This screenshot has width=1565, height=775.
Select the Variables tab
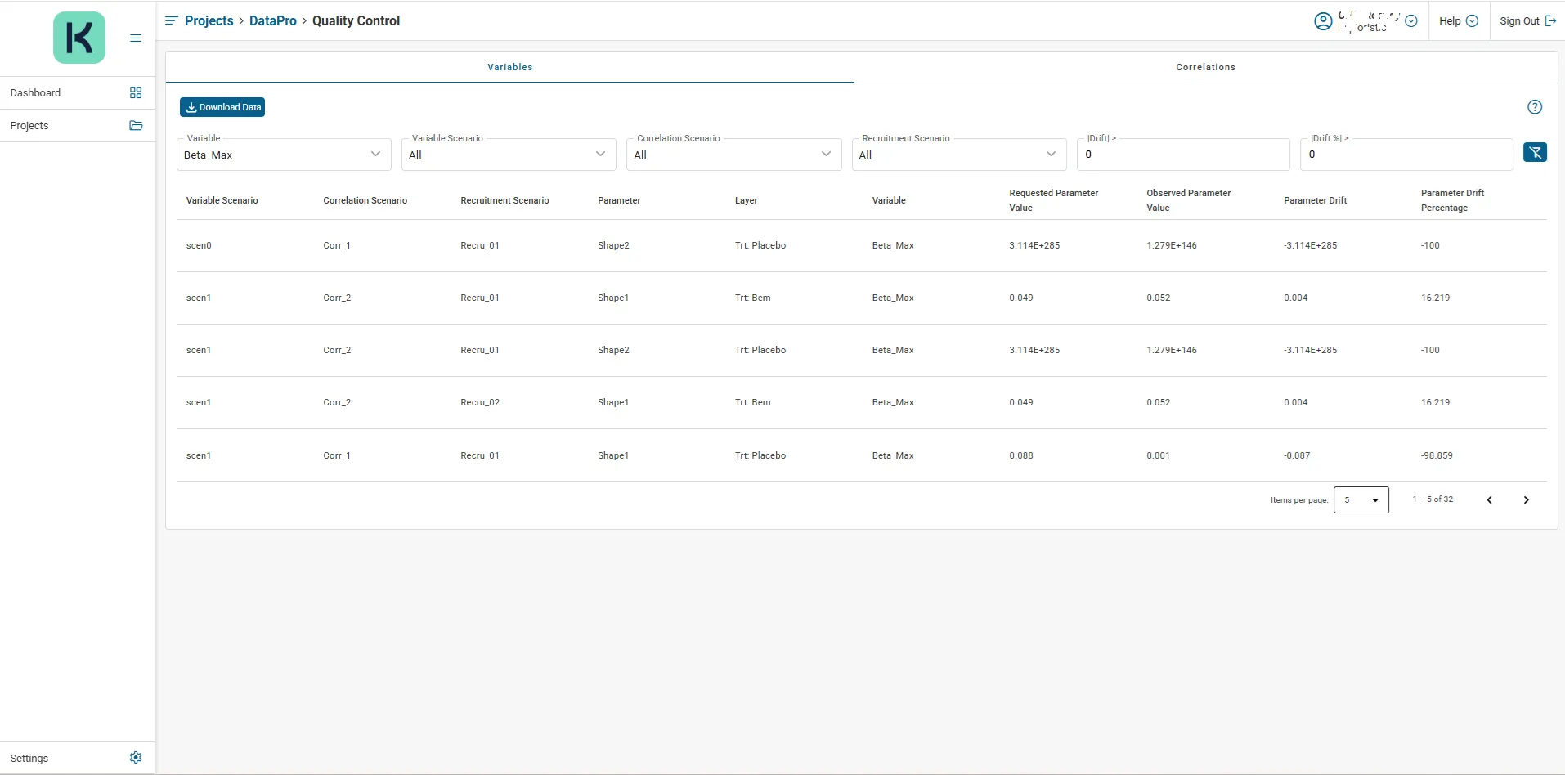pyautogui.click(x=510, y=67)
